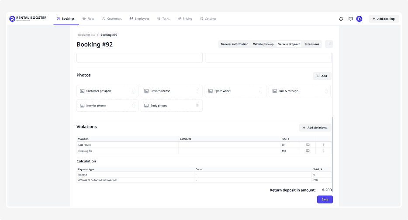Open options menu for Spare wheel photo
Image resolution: width=408 pixels, height=220 pixels.
click(x=261, y=91)
